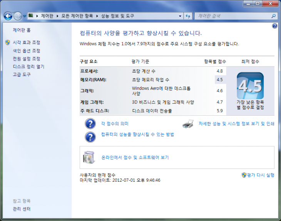Open 디스크 정리 열기 link
Screen dimensions: 281x221
(x=28, y=67)
